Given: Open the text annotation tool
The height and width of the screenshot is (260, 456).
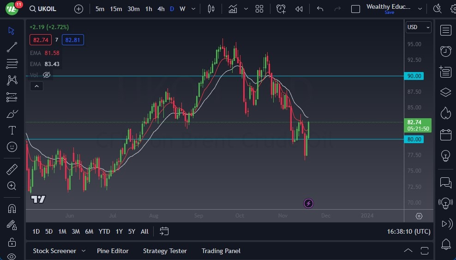Looking at the screenshot, I should (12, 130).
